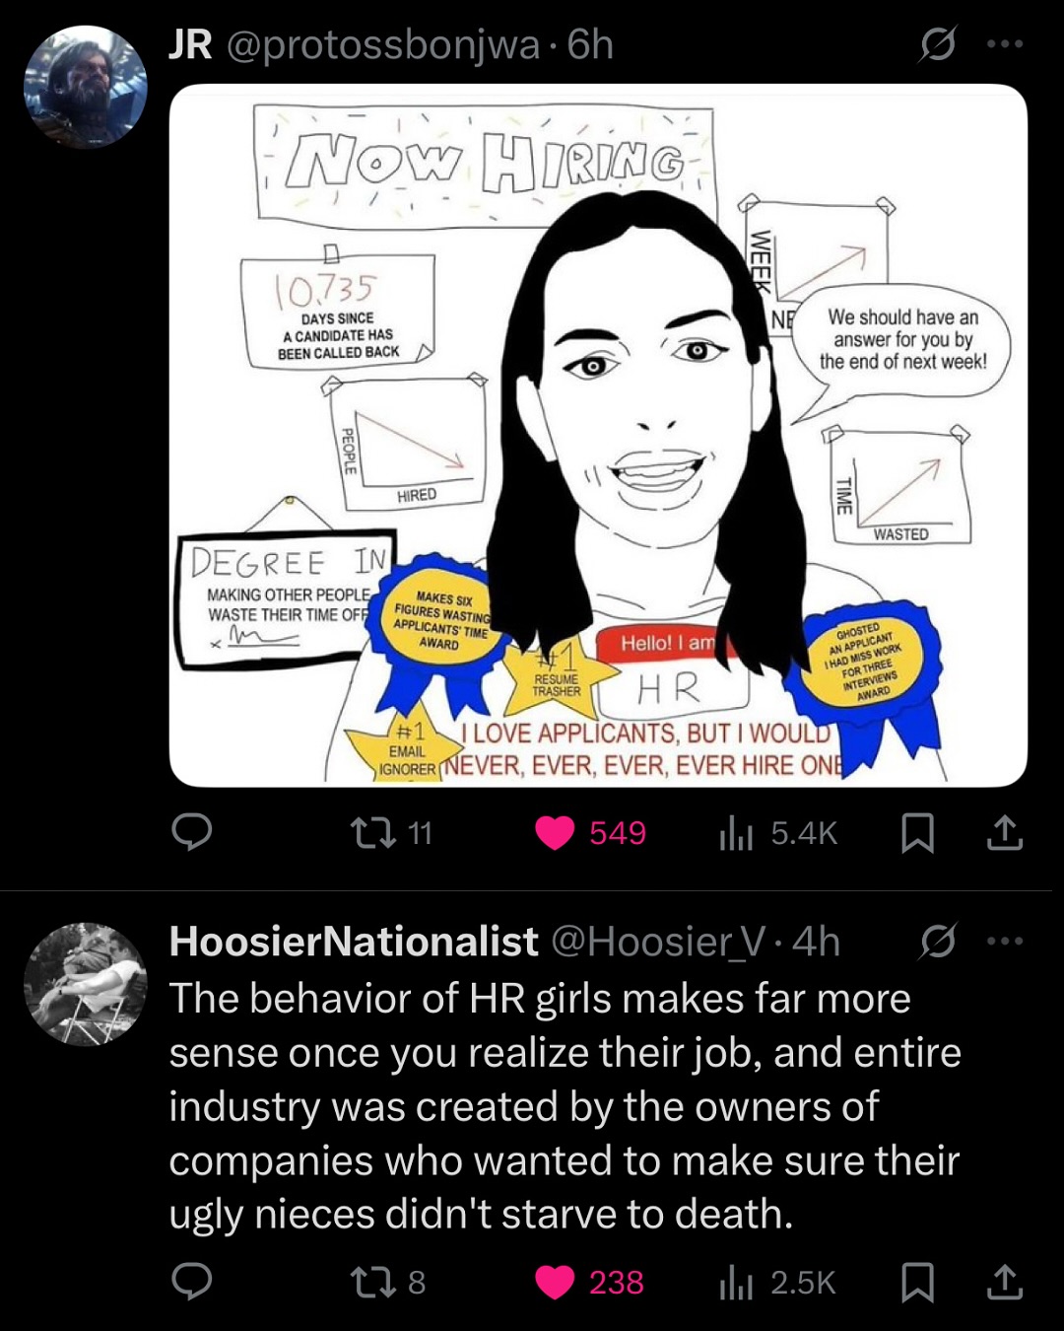
Task: View analytics showing 2.5K views
Action: 777,1282
